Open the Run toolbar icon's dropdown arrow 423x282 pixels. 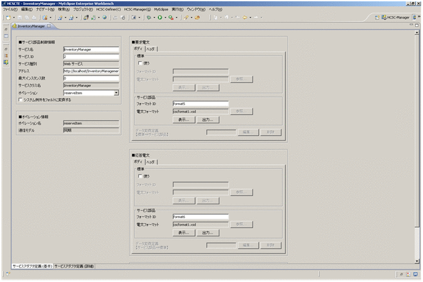[164, 17]
